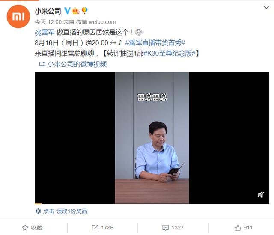Click the 微博 weibo.com source link

[x=96, y=22]
